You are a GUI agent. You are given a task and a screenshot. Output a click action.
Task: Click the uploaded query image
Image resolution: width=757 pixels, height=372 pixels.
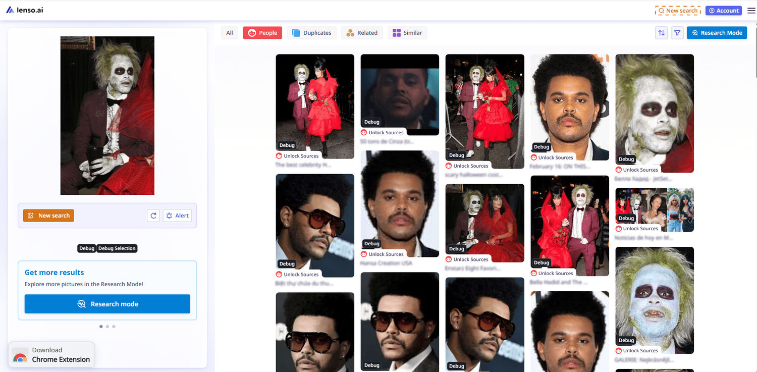coord(107,116)
